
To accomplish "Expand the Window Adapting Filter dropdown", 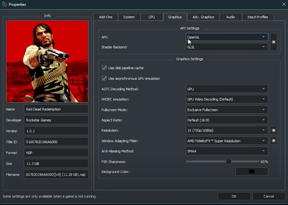I will click(x=227, y=141).
